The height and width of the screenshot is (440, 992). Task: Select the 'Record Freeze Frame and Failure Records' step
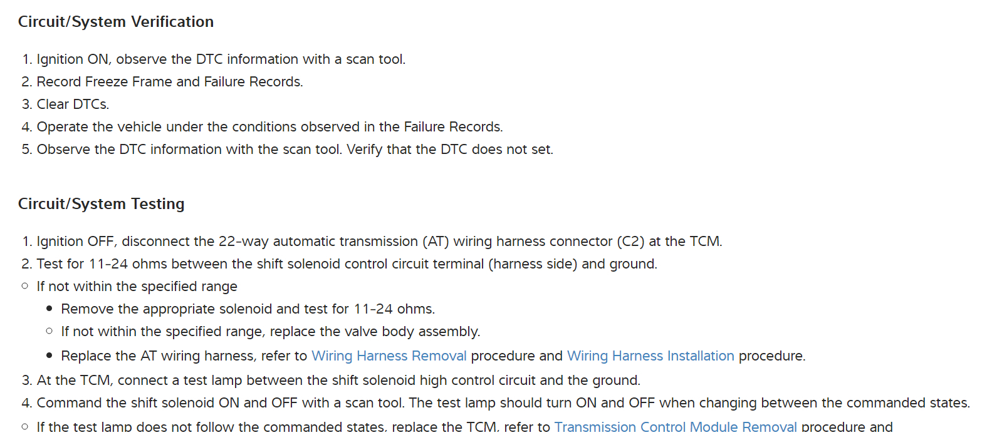pos(169,82)
